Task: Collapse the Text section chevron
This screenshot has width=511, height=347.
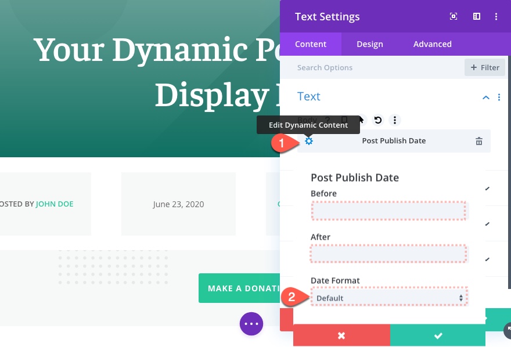Action: coord(486,97)
